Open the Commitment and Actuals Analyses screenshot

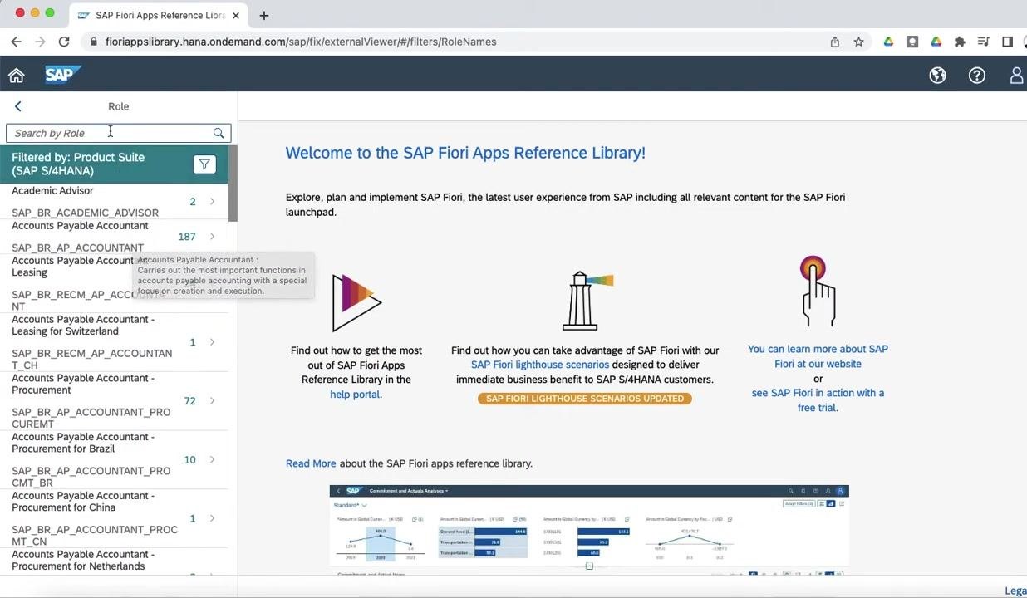point(589,530)
